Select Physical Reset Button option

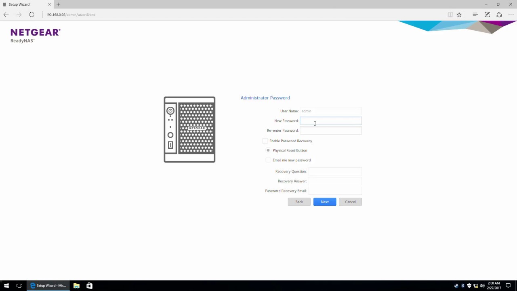(268, 150)
